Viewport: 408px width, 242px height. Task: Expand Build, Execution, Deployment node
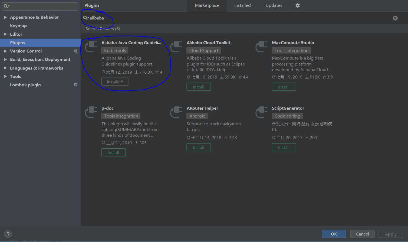[x=5, y=59]
